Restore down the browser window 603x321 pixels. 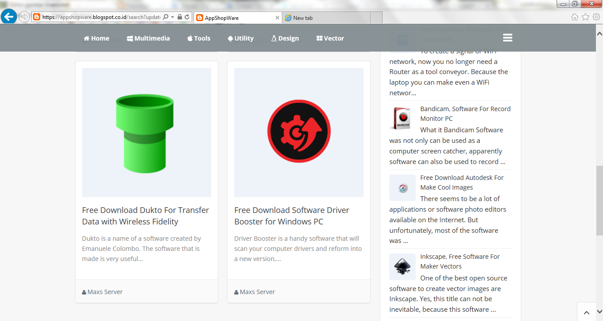coord(575,4)
